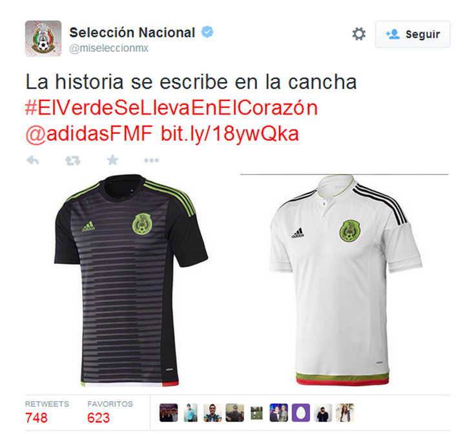Screen dimensions: 465x434
Task: Open the more options ellipsis icon
Action: pyautogui.click(x=152, y=160)
